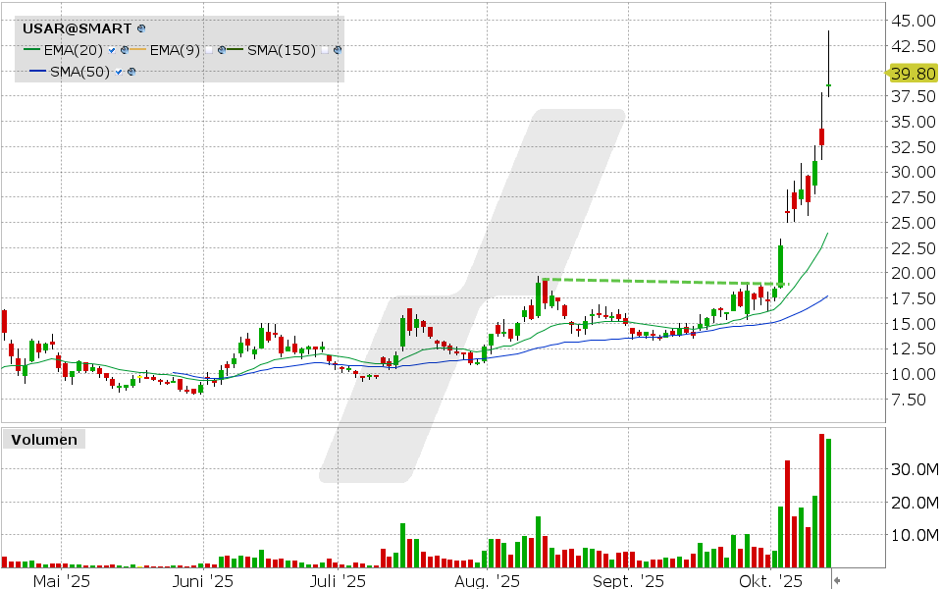Enable the SMA(150) checkbox
942x589 pixels.
pos(325,50)
